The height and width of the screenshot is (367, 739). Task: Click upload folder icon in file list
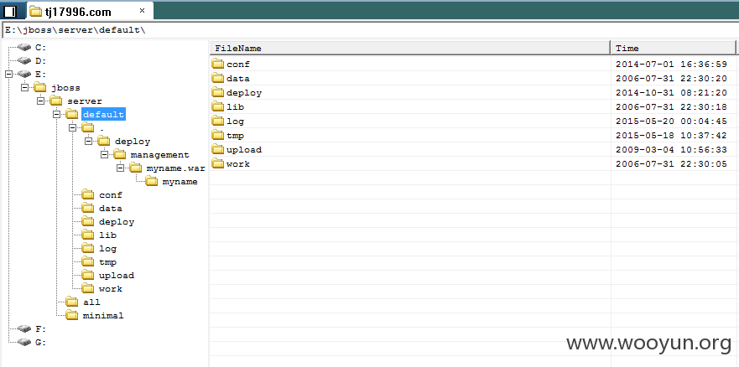(217, 149)
